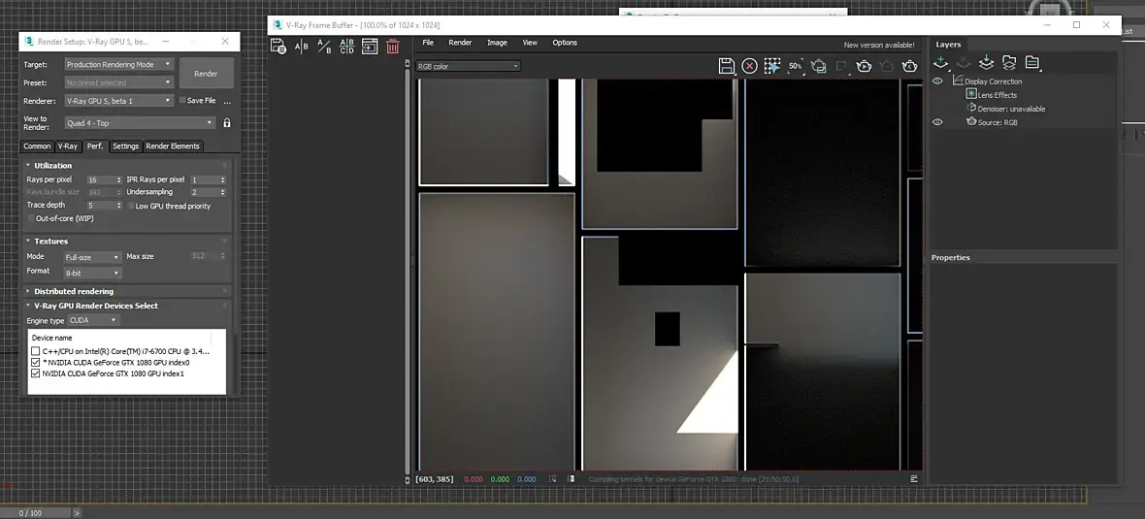The height and width of the screenshot is (519, 1145).
Task: Click the save layer preset icon
Action: tap(986, 63)
